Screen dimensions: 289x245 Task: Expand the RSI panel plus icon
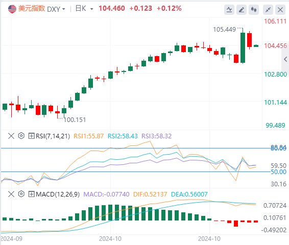31,136
